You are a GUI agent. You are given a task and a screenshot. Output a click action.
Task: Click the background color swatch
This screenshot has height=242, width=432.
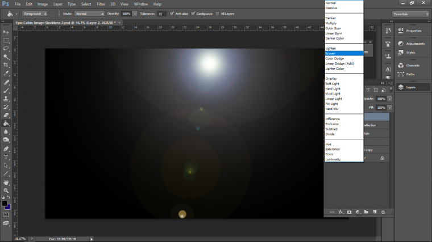[9, 207]
